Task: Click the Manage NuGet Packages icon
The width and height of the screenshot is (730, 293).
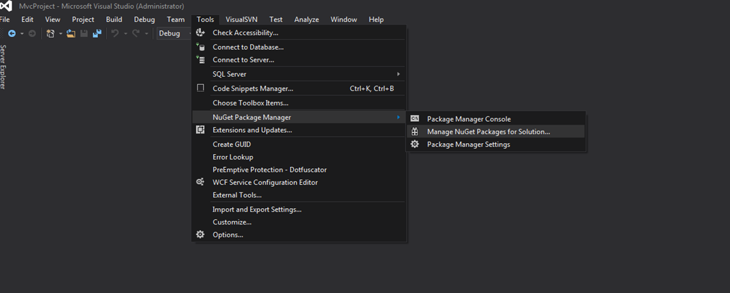Action: (x=415, y=131)
